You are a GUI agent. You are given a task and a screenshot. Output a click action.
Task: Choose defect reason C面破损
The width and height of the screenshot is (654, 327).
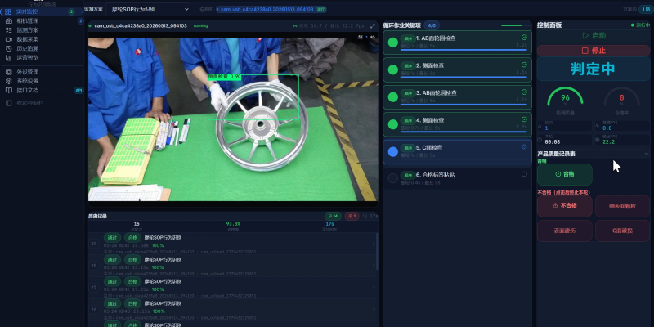click(x=622, y=231)
